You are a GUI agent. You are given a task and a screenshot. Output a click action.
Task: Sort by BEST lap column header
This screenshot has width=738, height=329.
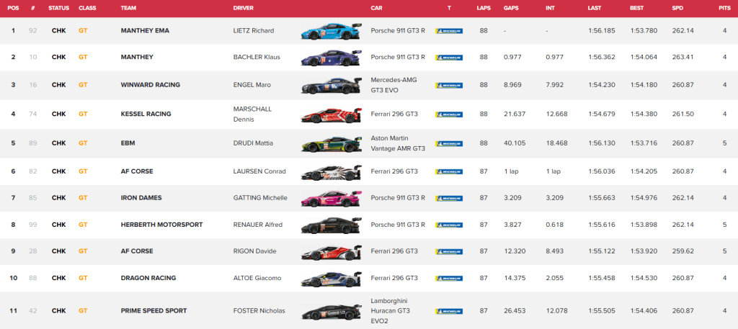637,8
